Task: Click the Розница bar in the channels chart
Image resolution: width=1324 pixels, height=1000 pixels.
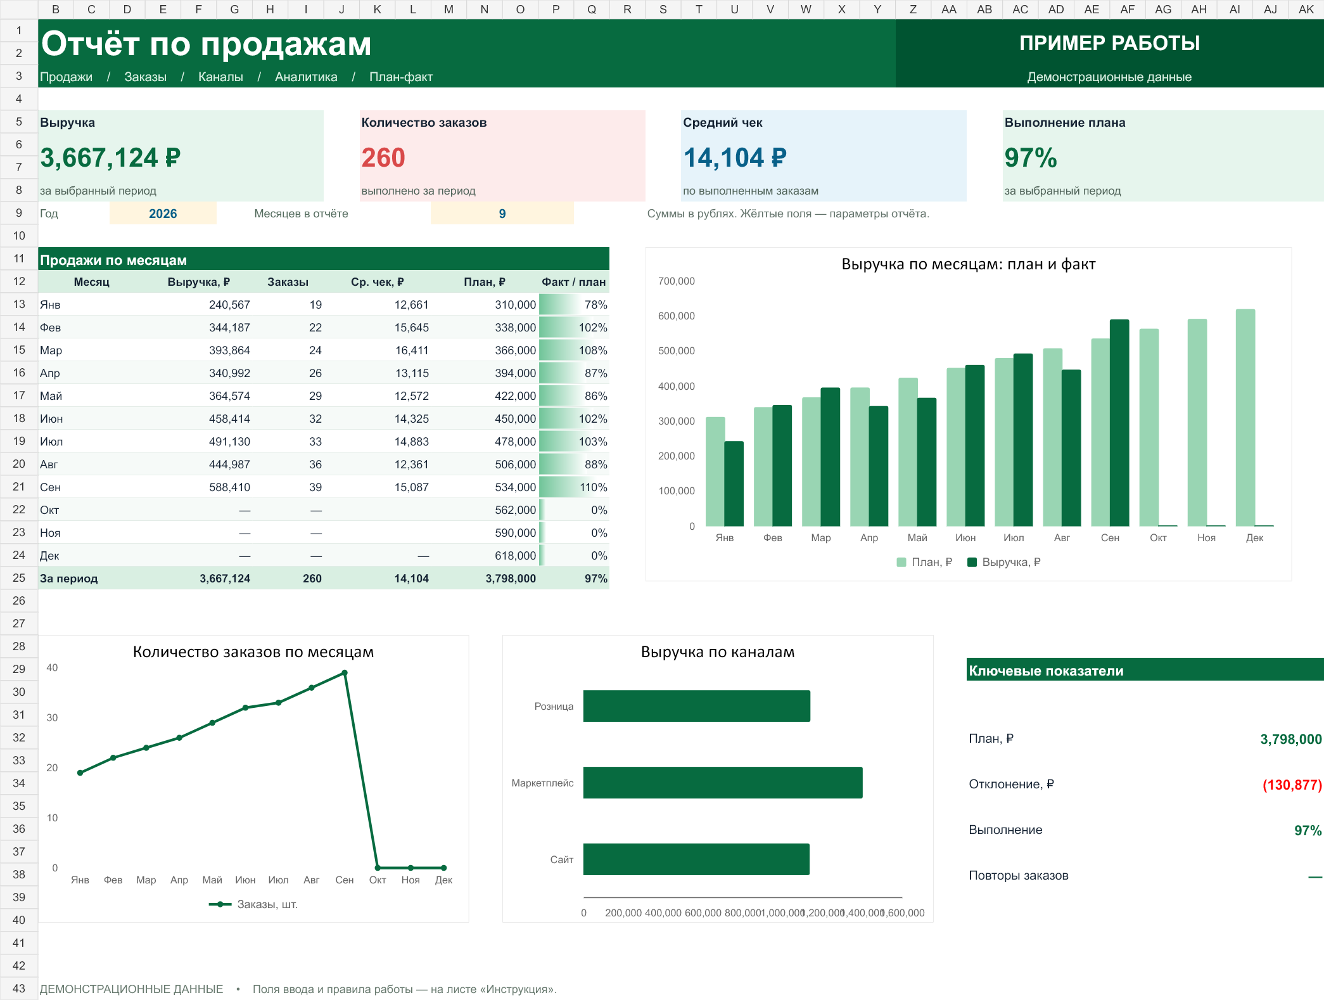Action: click(697, 706)
